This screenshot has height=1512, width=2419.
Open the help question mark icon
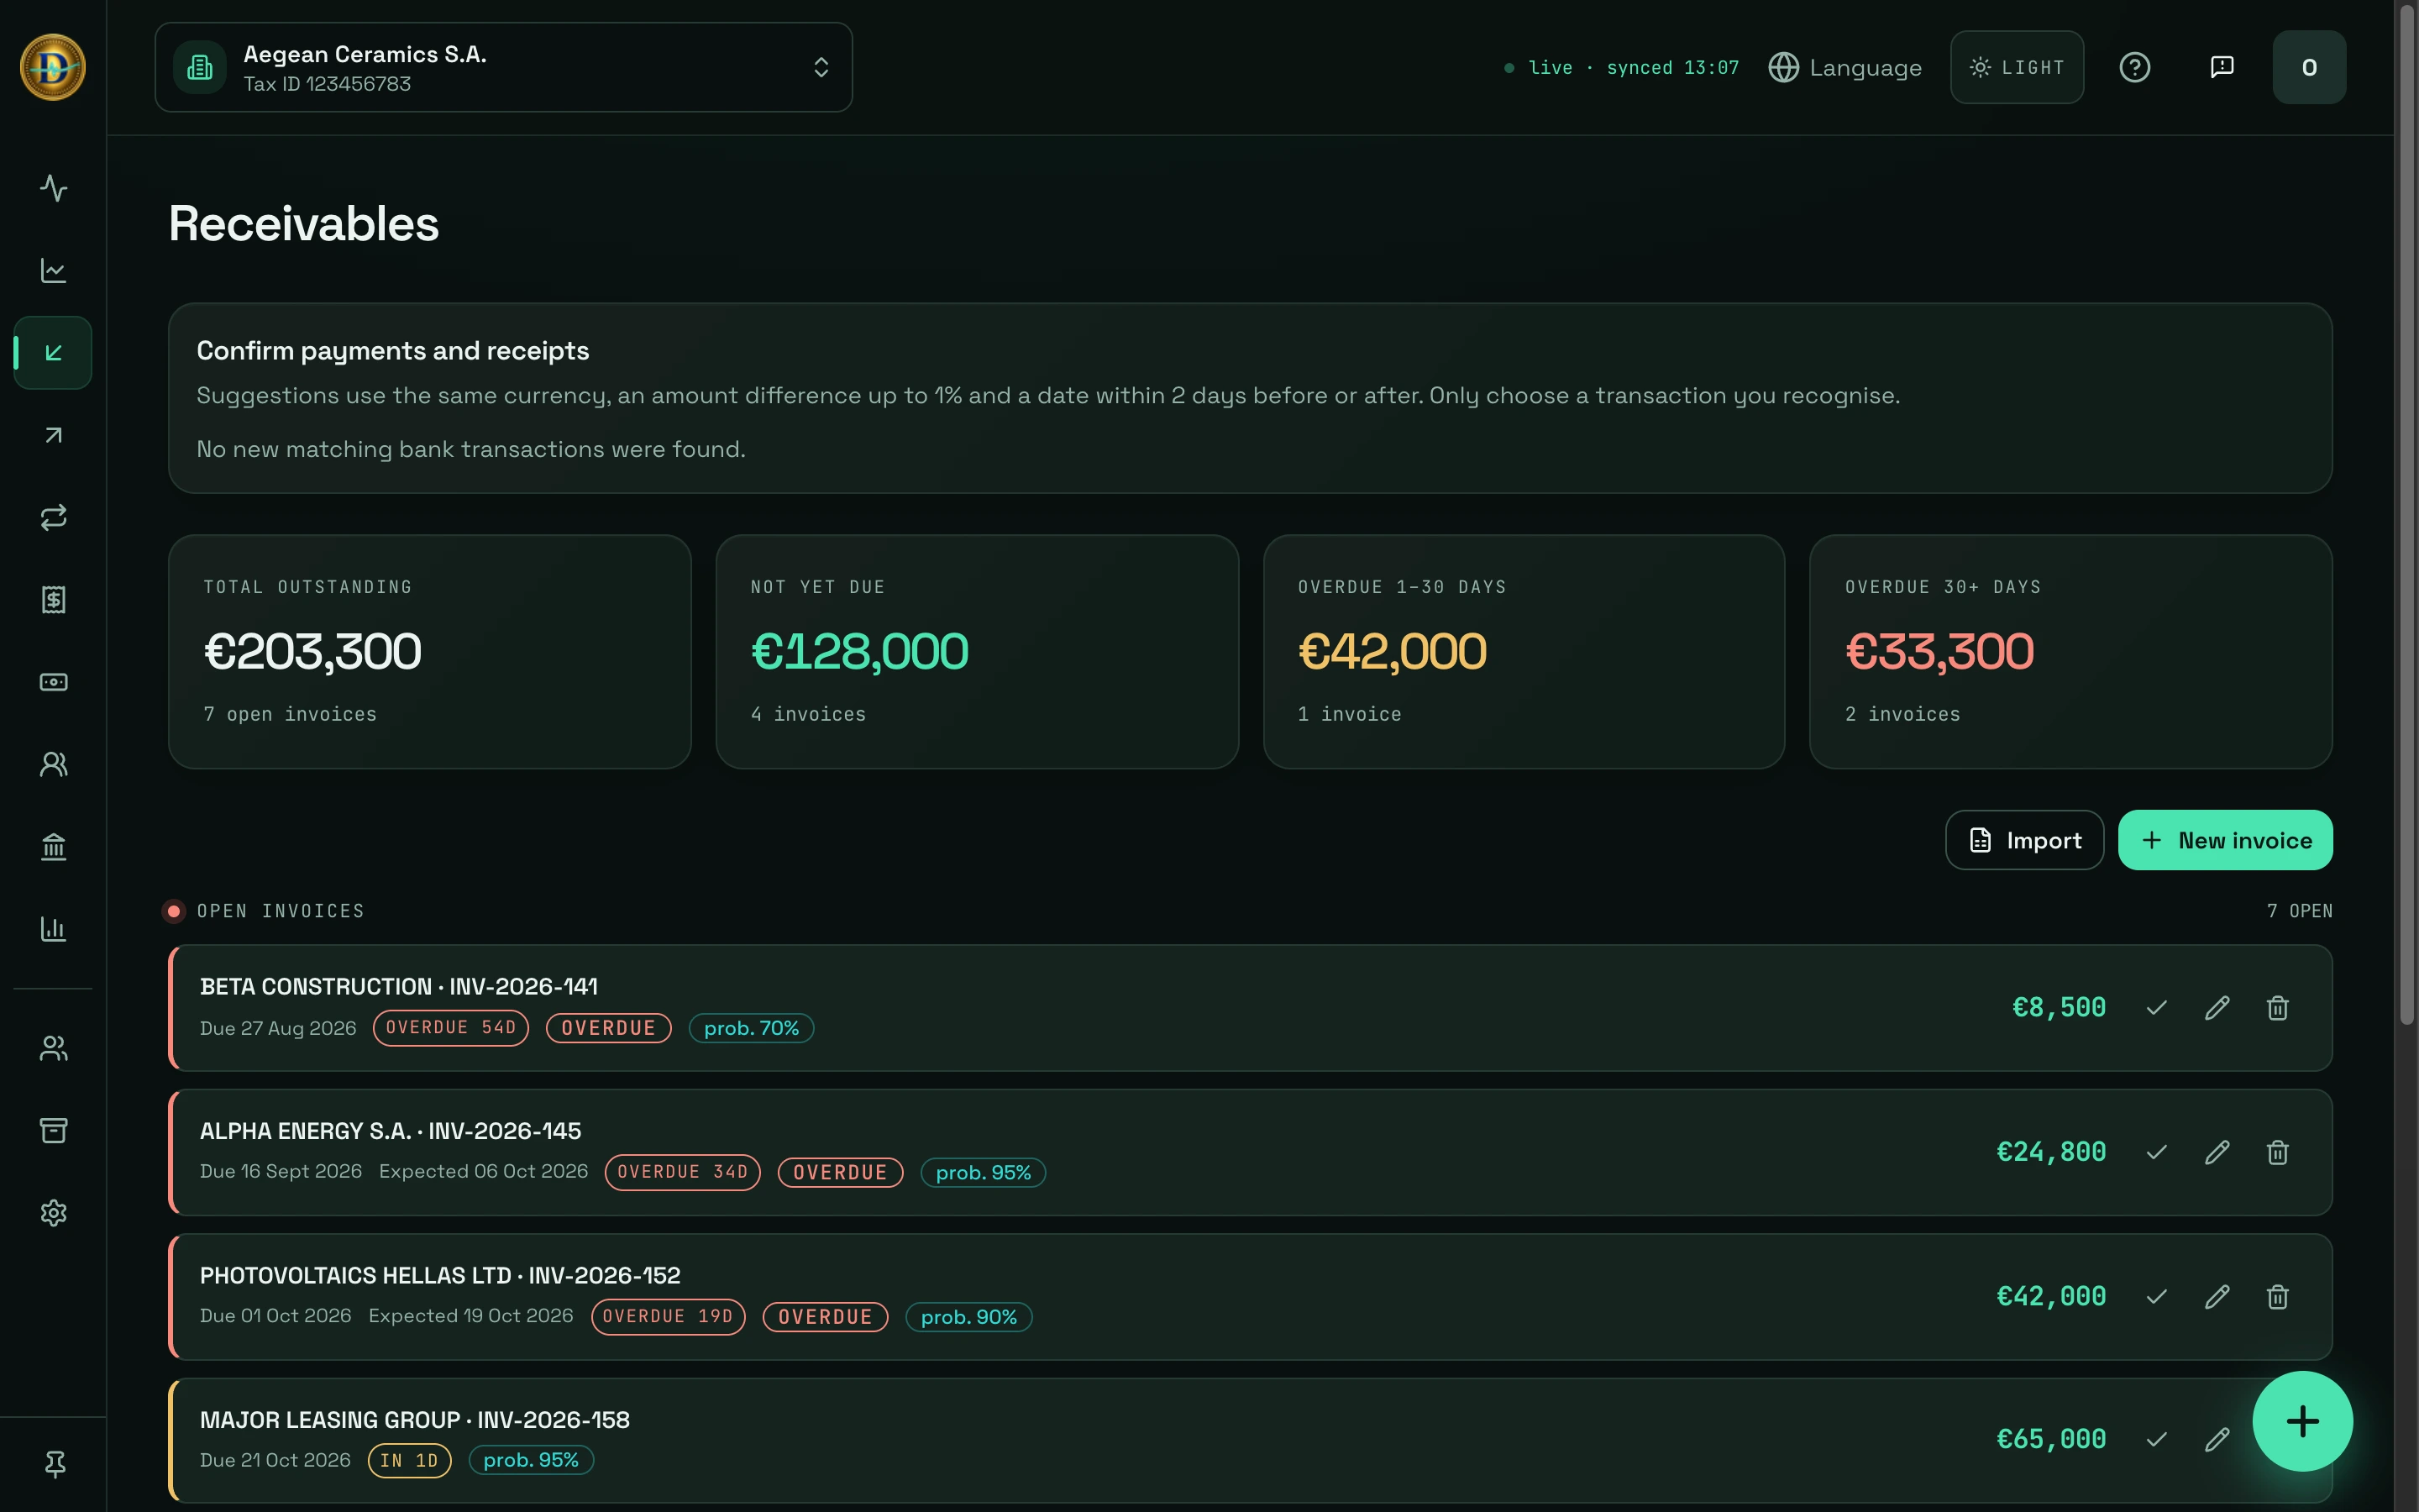click(x=2134, y=67)
